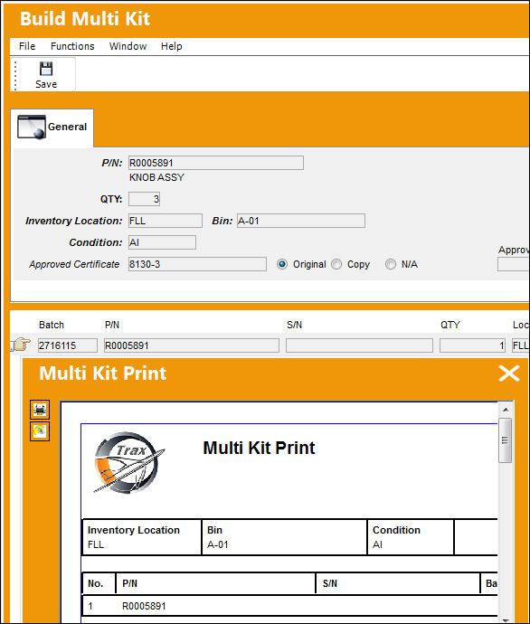
Task: Click the grid row QTY field showing 1
Action: pyautogui.click(x=472, y=345)
